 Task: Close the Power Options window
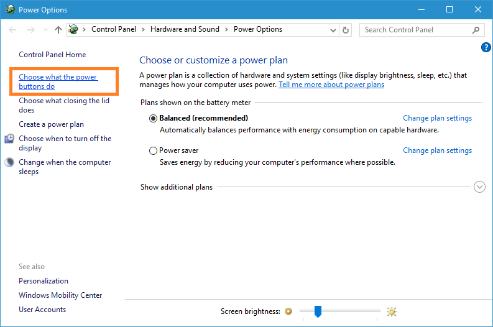click(478, 9)
